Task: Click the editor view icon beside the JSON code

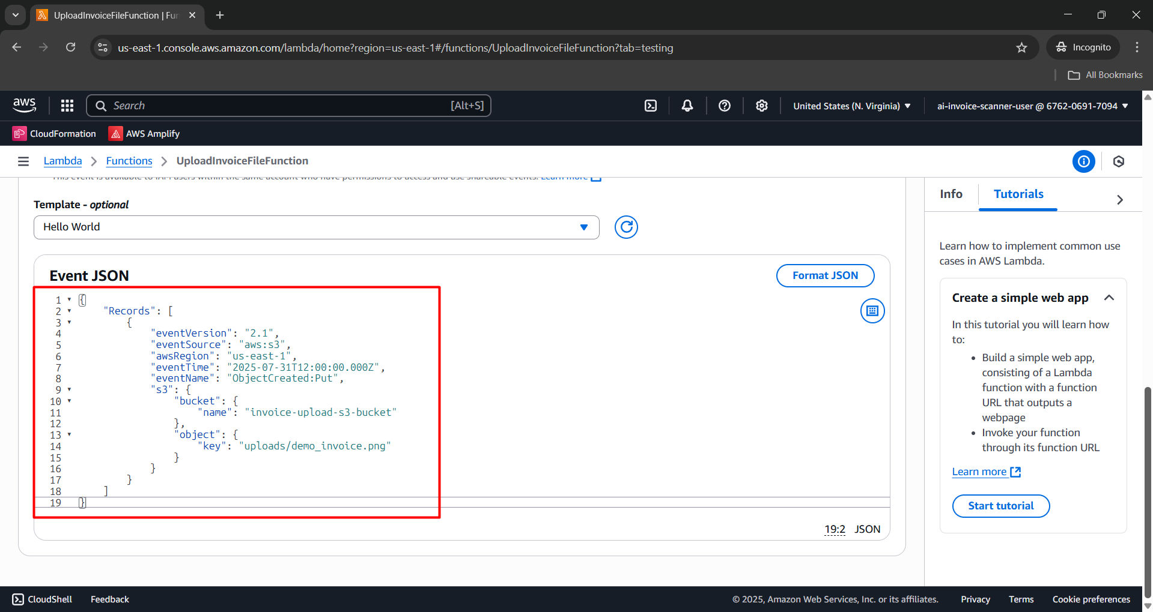Action: 872,311
